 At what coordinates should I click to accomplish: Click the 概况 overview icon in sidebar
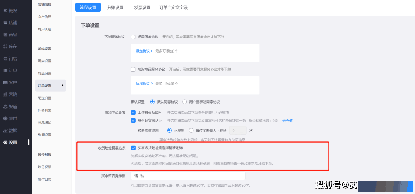point(5,11)
